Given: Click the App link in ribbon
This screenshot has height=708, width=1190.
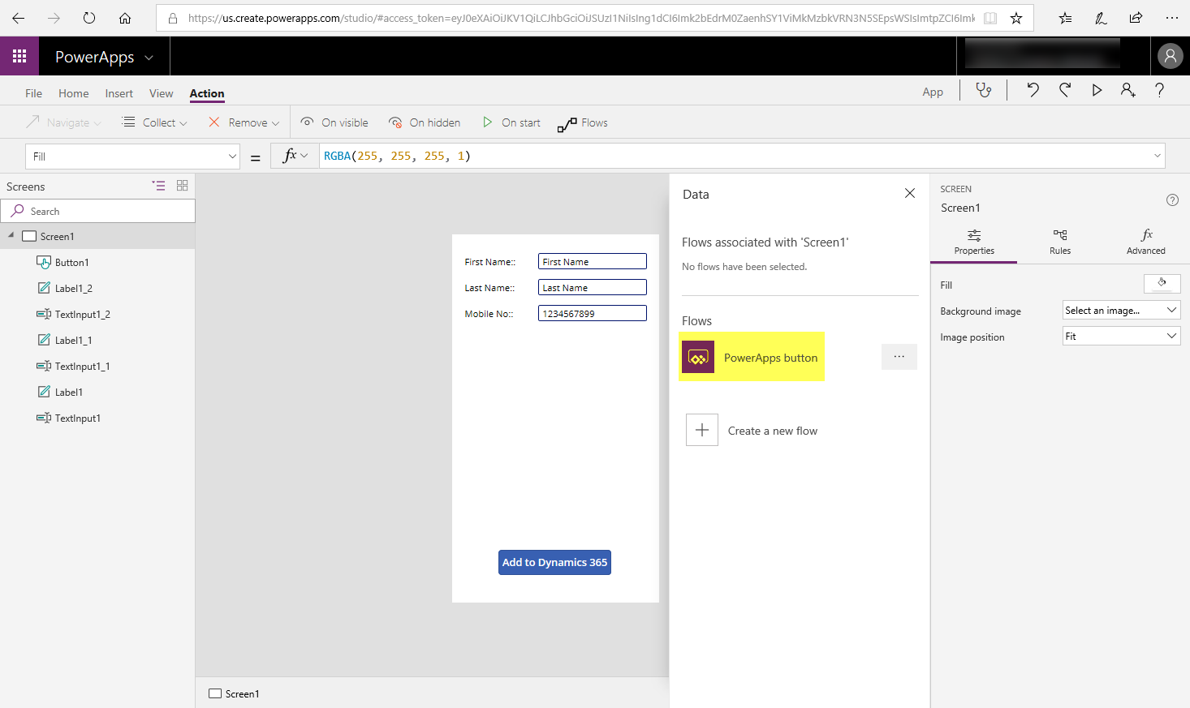Looking at the screenshot, I should (933, 92).
